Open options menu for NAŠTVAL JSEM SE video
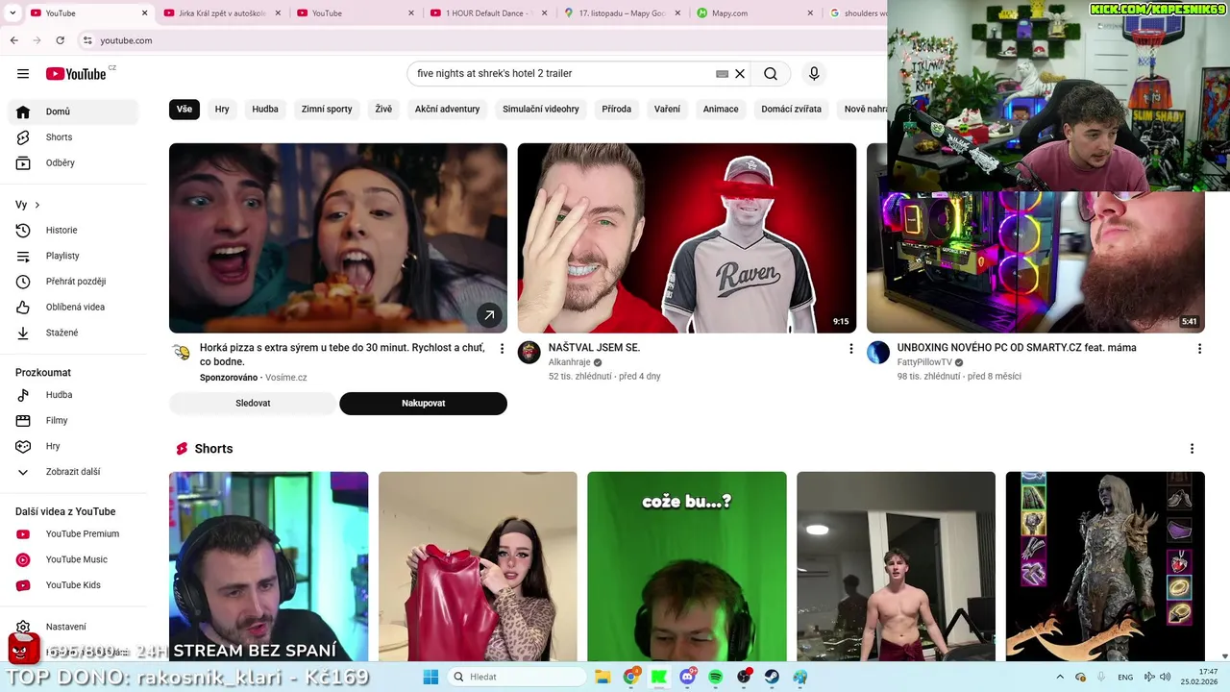1230x692 pixels. point(850,349)
